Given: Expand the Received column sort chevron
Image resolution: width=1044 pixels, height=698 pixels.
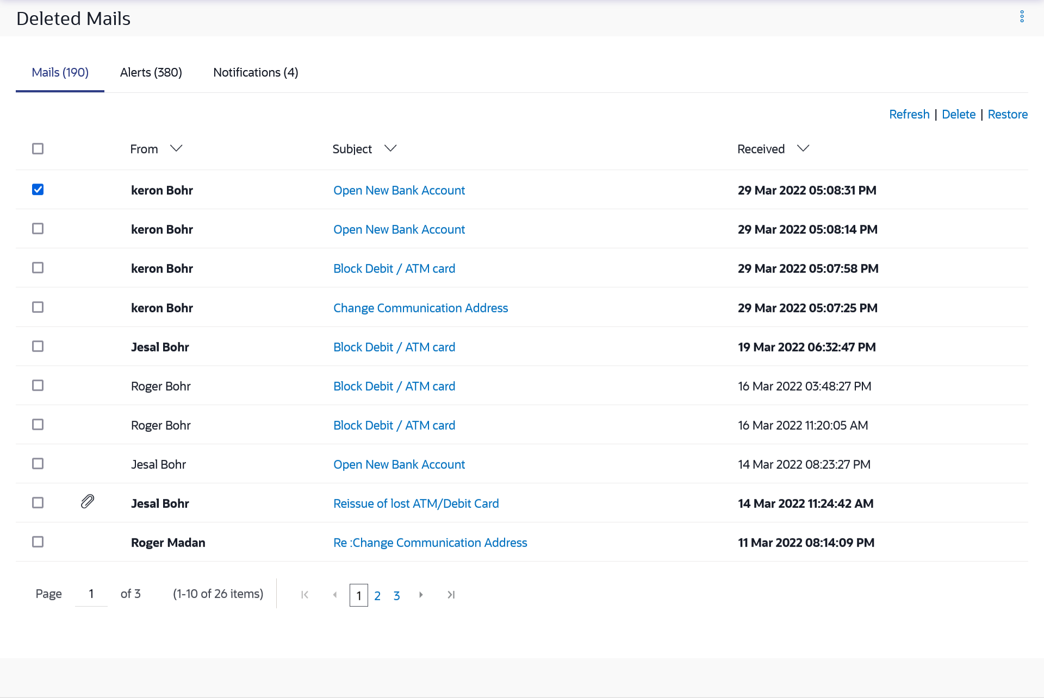Looking at the screenshot, I should (x=803, y=148).
